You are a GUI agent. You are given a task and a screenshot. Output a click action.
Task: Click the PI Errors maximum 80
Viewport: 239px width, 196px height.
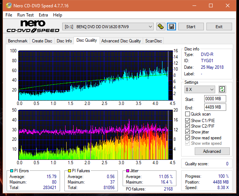54,182
